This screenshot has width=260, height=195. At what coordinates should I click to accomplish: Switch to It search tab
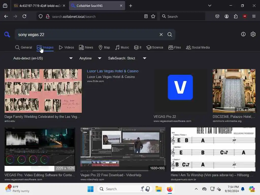[x=138, y=47]
